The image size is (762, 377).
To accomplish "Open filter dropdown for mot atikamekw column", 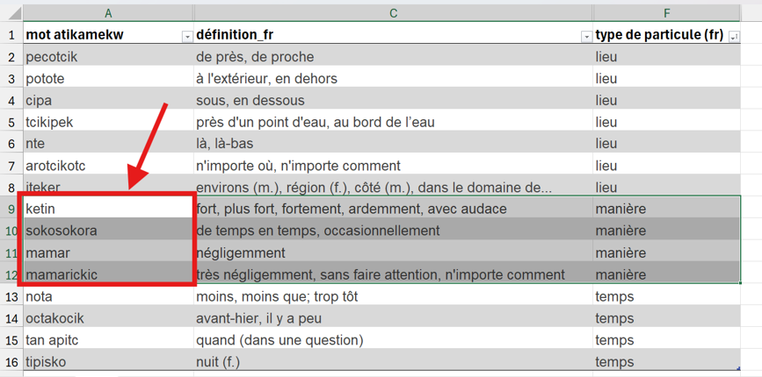I will tap(187, 37).
